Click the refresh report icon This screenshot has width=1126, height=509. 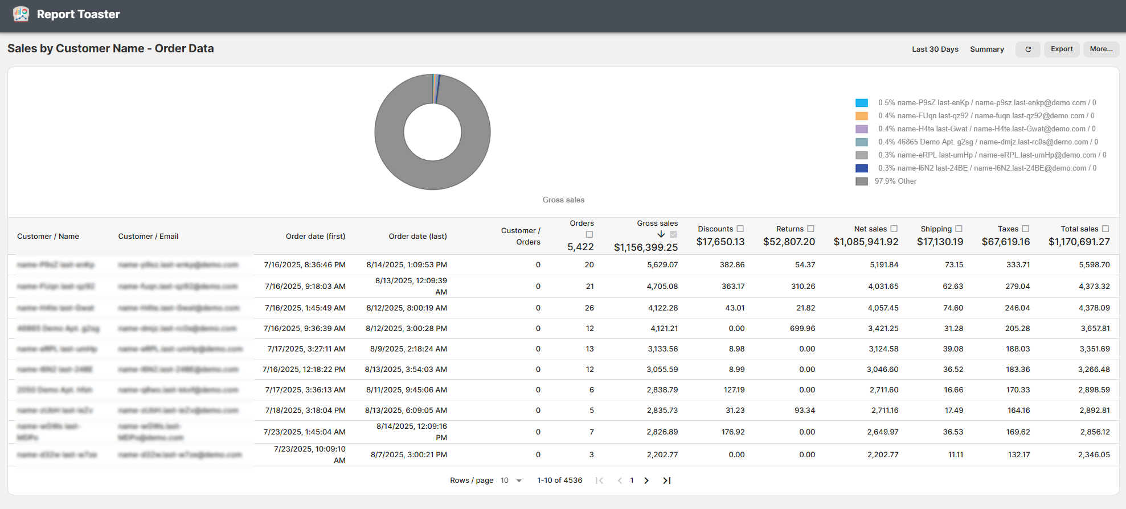(1027, 49)
